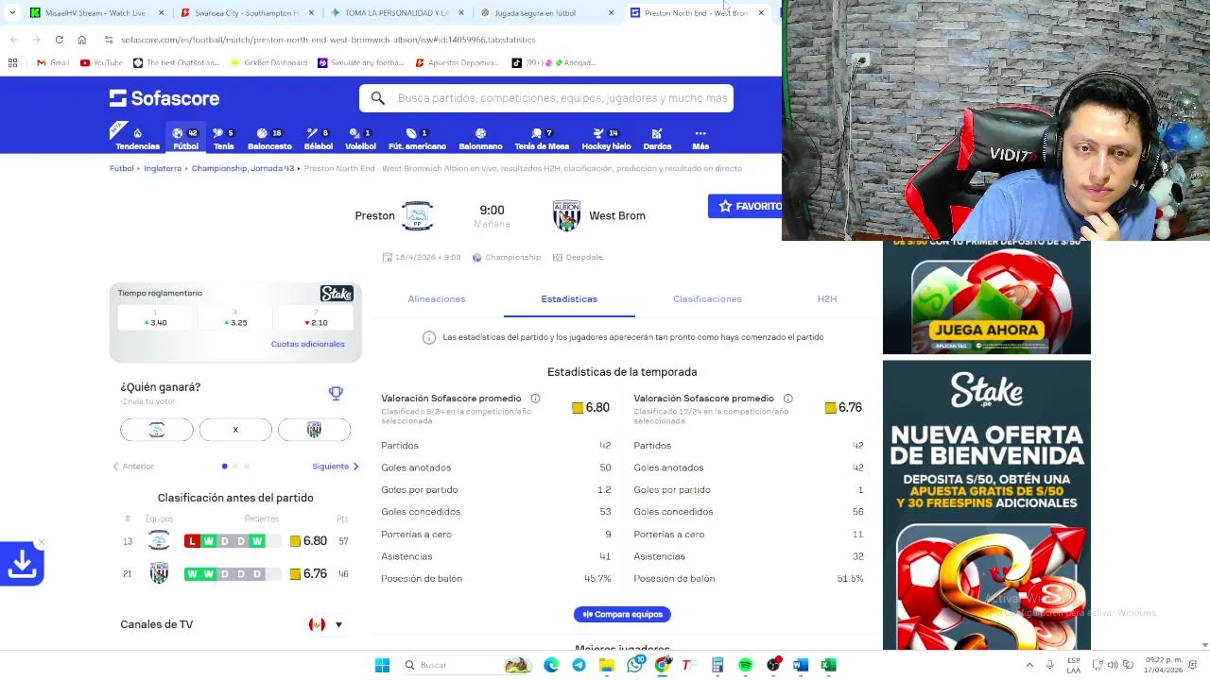Go to browser home page
1210x680 pixels.
point(82,40)
